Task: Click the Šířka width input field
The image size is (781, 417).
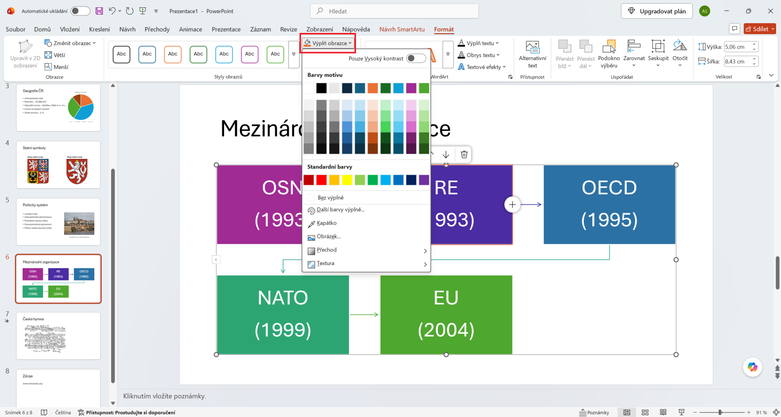Action: click(x=737, y=61)
